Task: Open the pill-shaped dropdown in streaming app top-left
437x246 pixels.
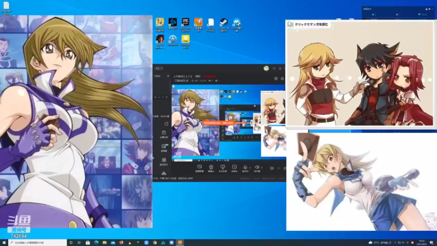Action: 158,68
